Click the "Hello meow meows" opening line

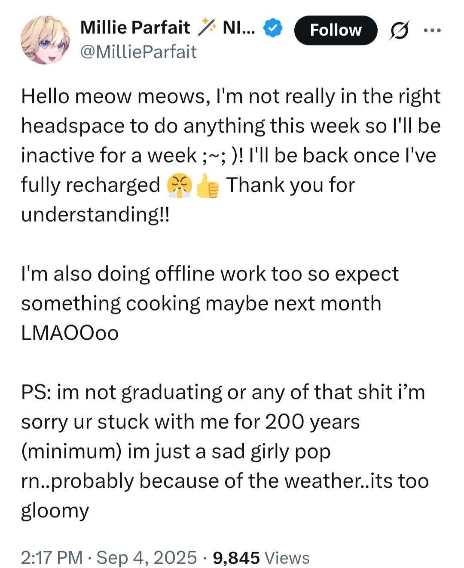tap(116, 96)
